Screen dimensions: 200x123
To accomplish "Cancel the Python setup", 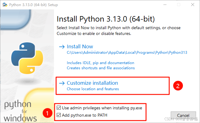I will [183, 115].
